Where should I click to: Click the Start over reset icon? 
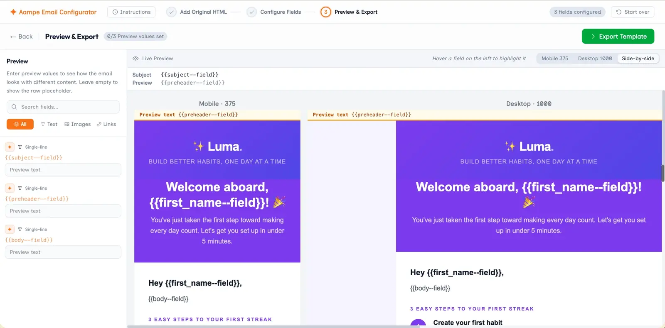619,12
